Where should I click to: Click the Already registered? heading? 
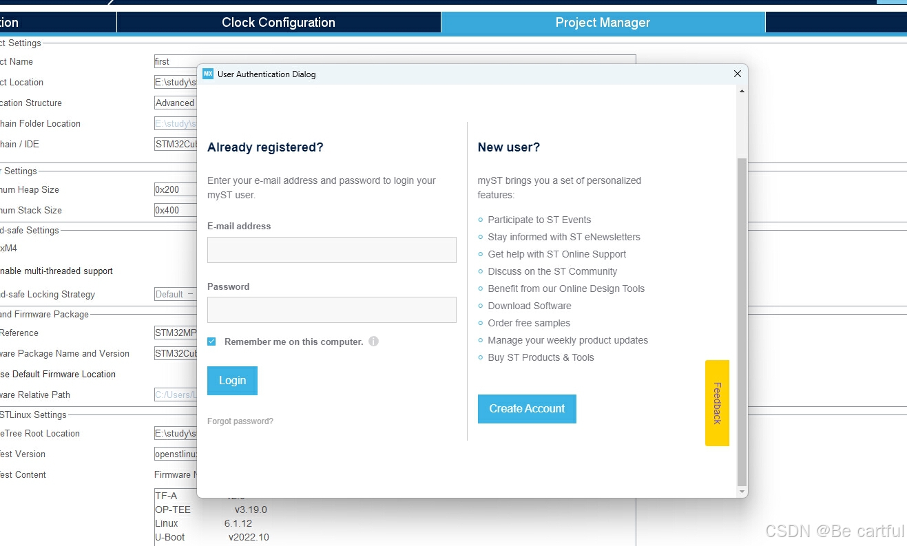(x=265, y=147)
